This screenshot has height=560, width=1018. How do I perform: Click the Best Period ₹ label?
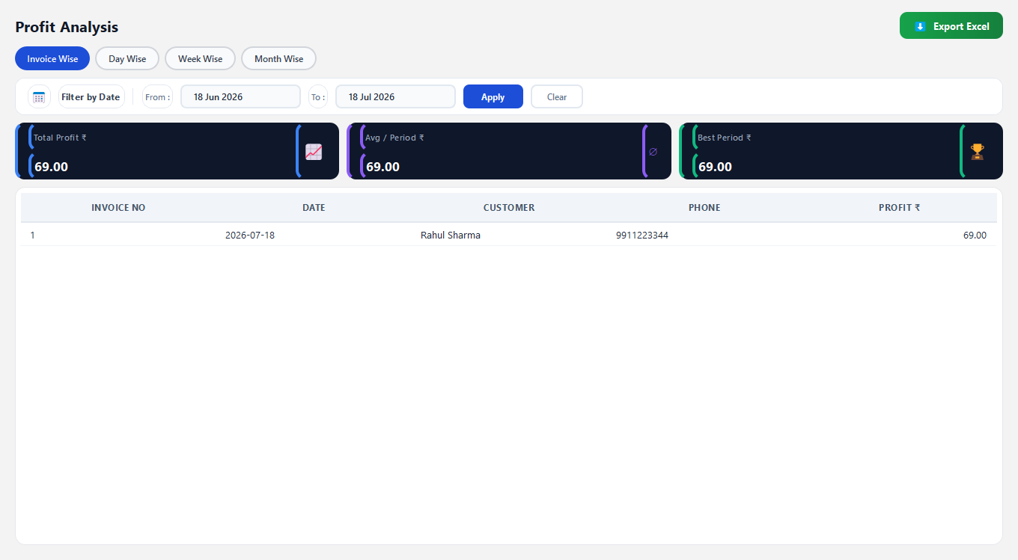[x=725, y=138]
